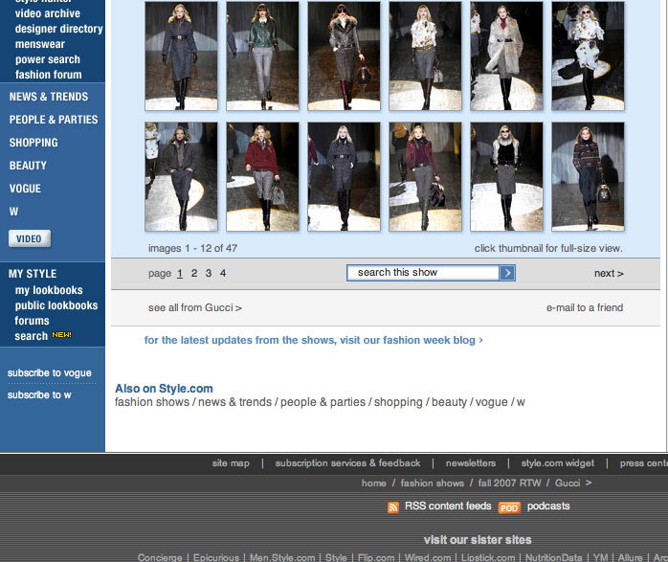Click Gucci in footer breadcrumb

point(568,483)
